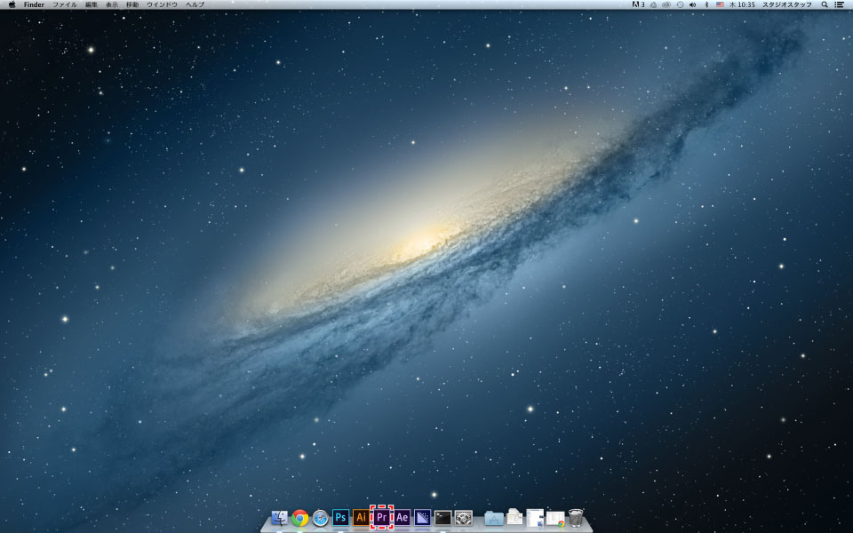
Task: Open the 移動 menu
Action: point(132,4)
